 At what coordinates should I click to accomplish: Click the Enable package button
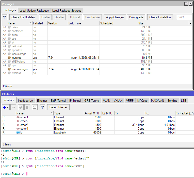(45, 17)
